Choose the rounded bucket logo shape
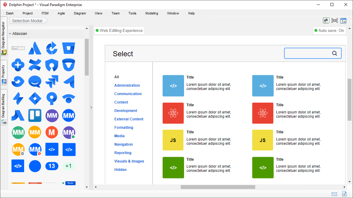 (69, 65)
